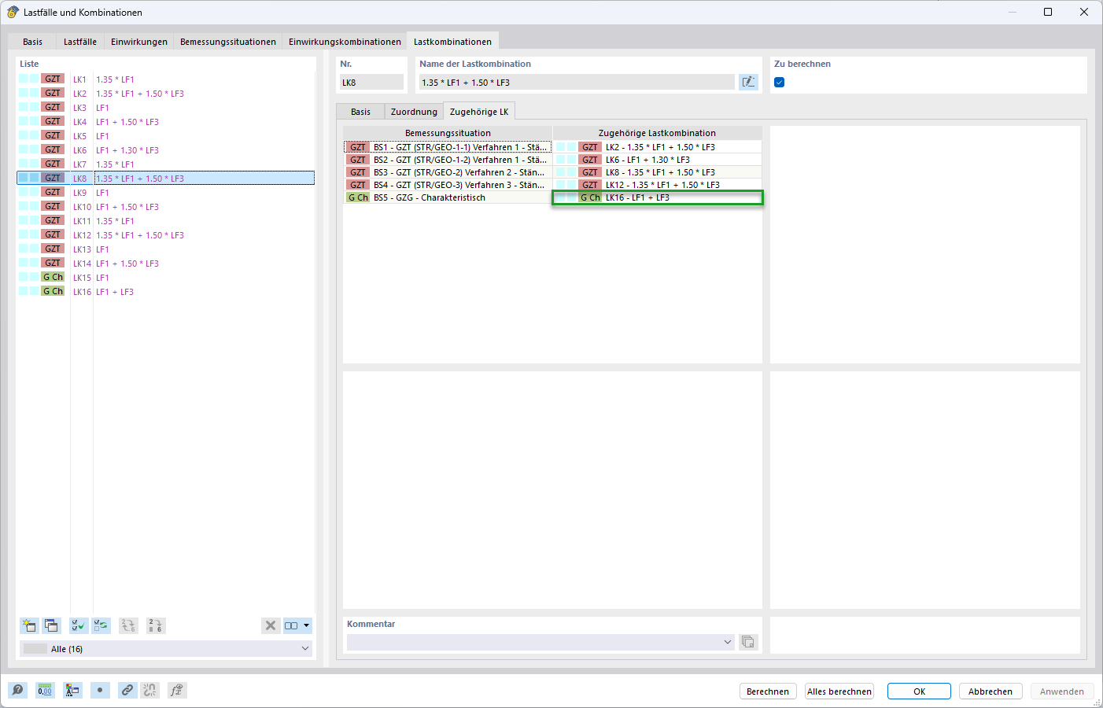Click the grayed renumber icon with circular arrows
The height and width of the screenshot is (708, 1103).
[127, 625]
